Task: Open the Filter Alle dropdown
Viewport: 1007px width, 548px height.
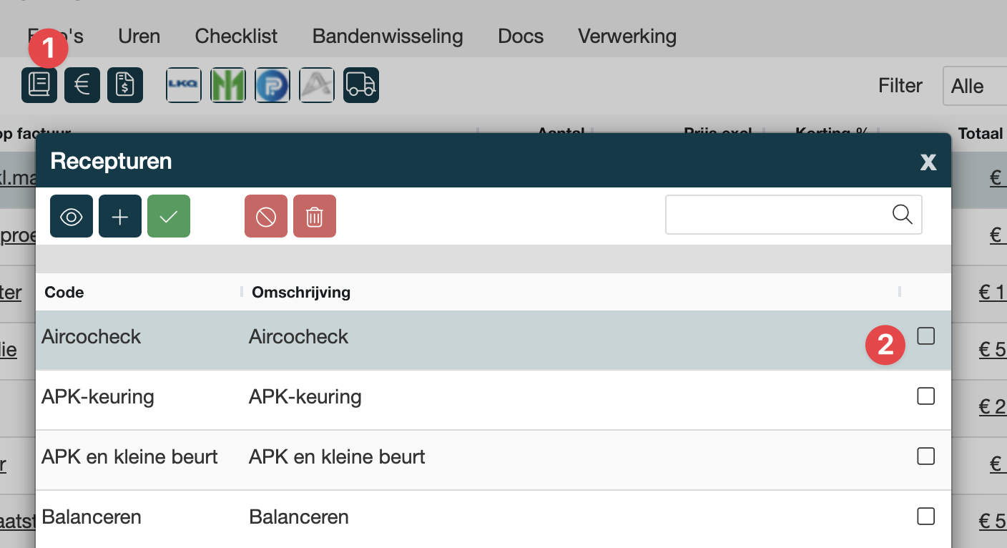Action: coord(974,87)
